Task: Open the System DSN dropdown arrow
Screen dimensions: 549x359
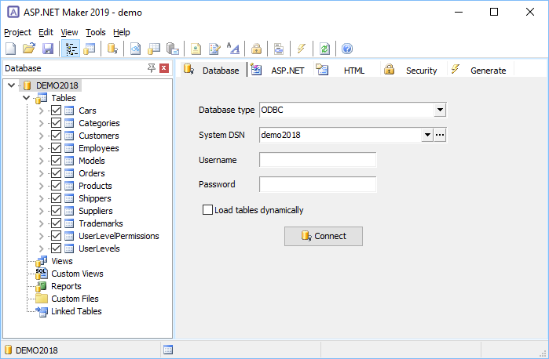Action: pyautogui.click(x=427, y=135)
